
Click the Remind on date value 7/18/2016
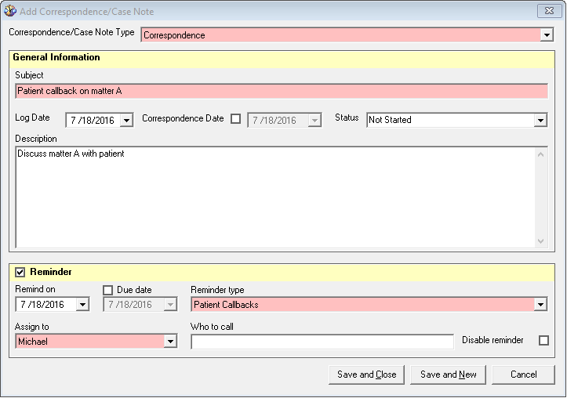42,305
